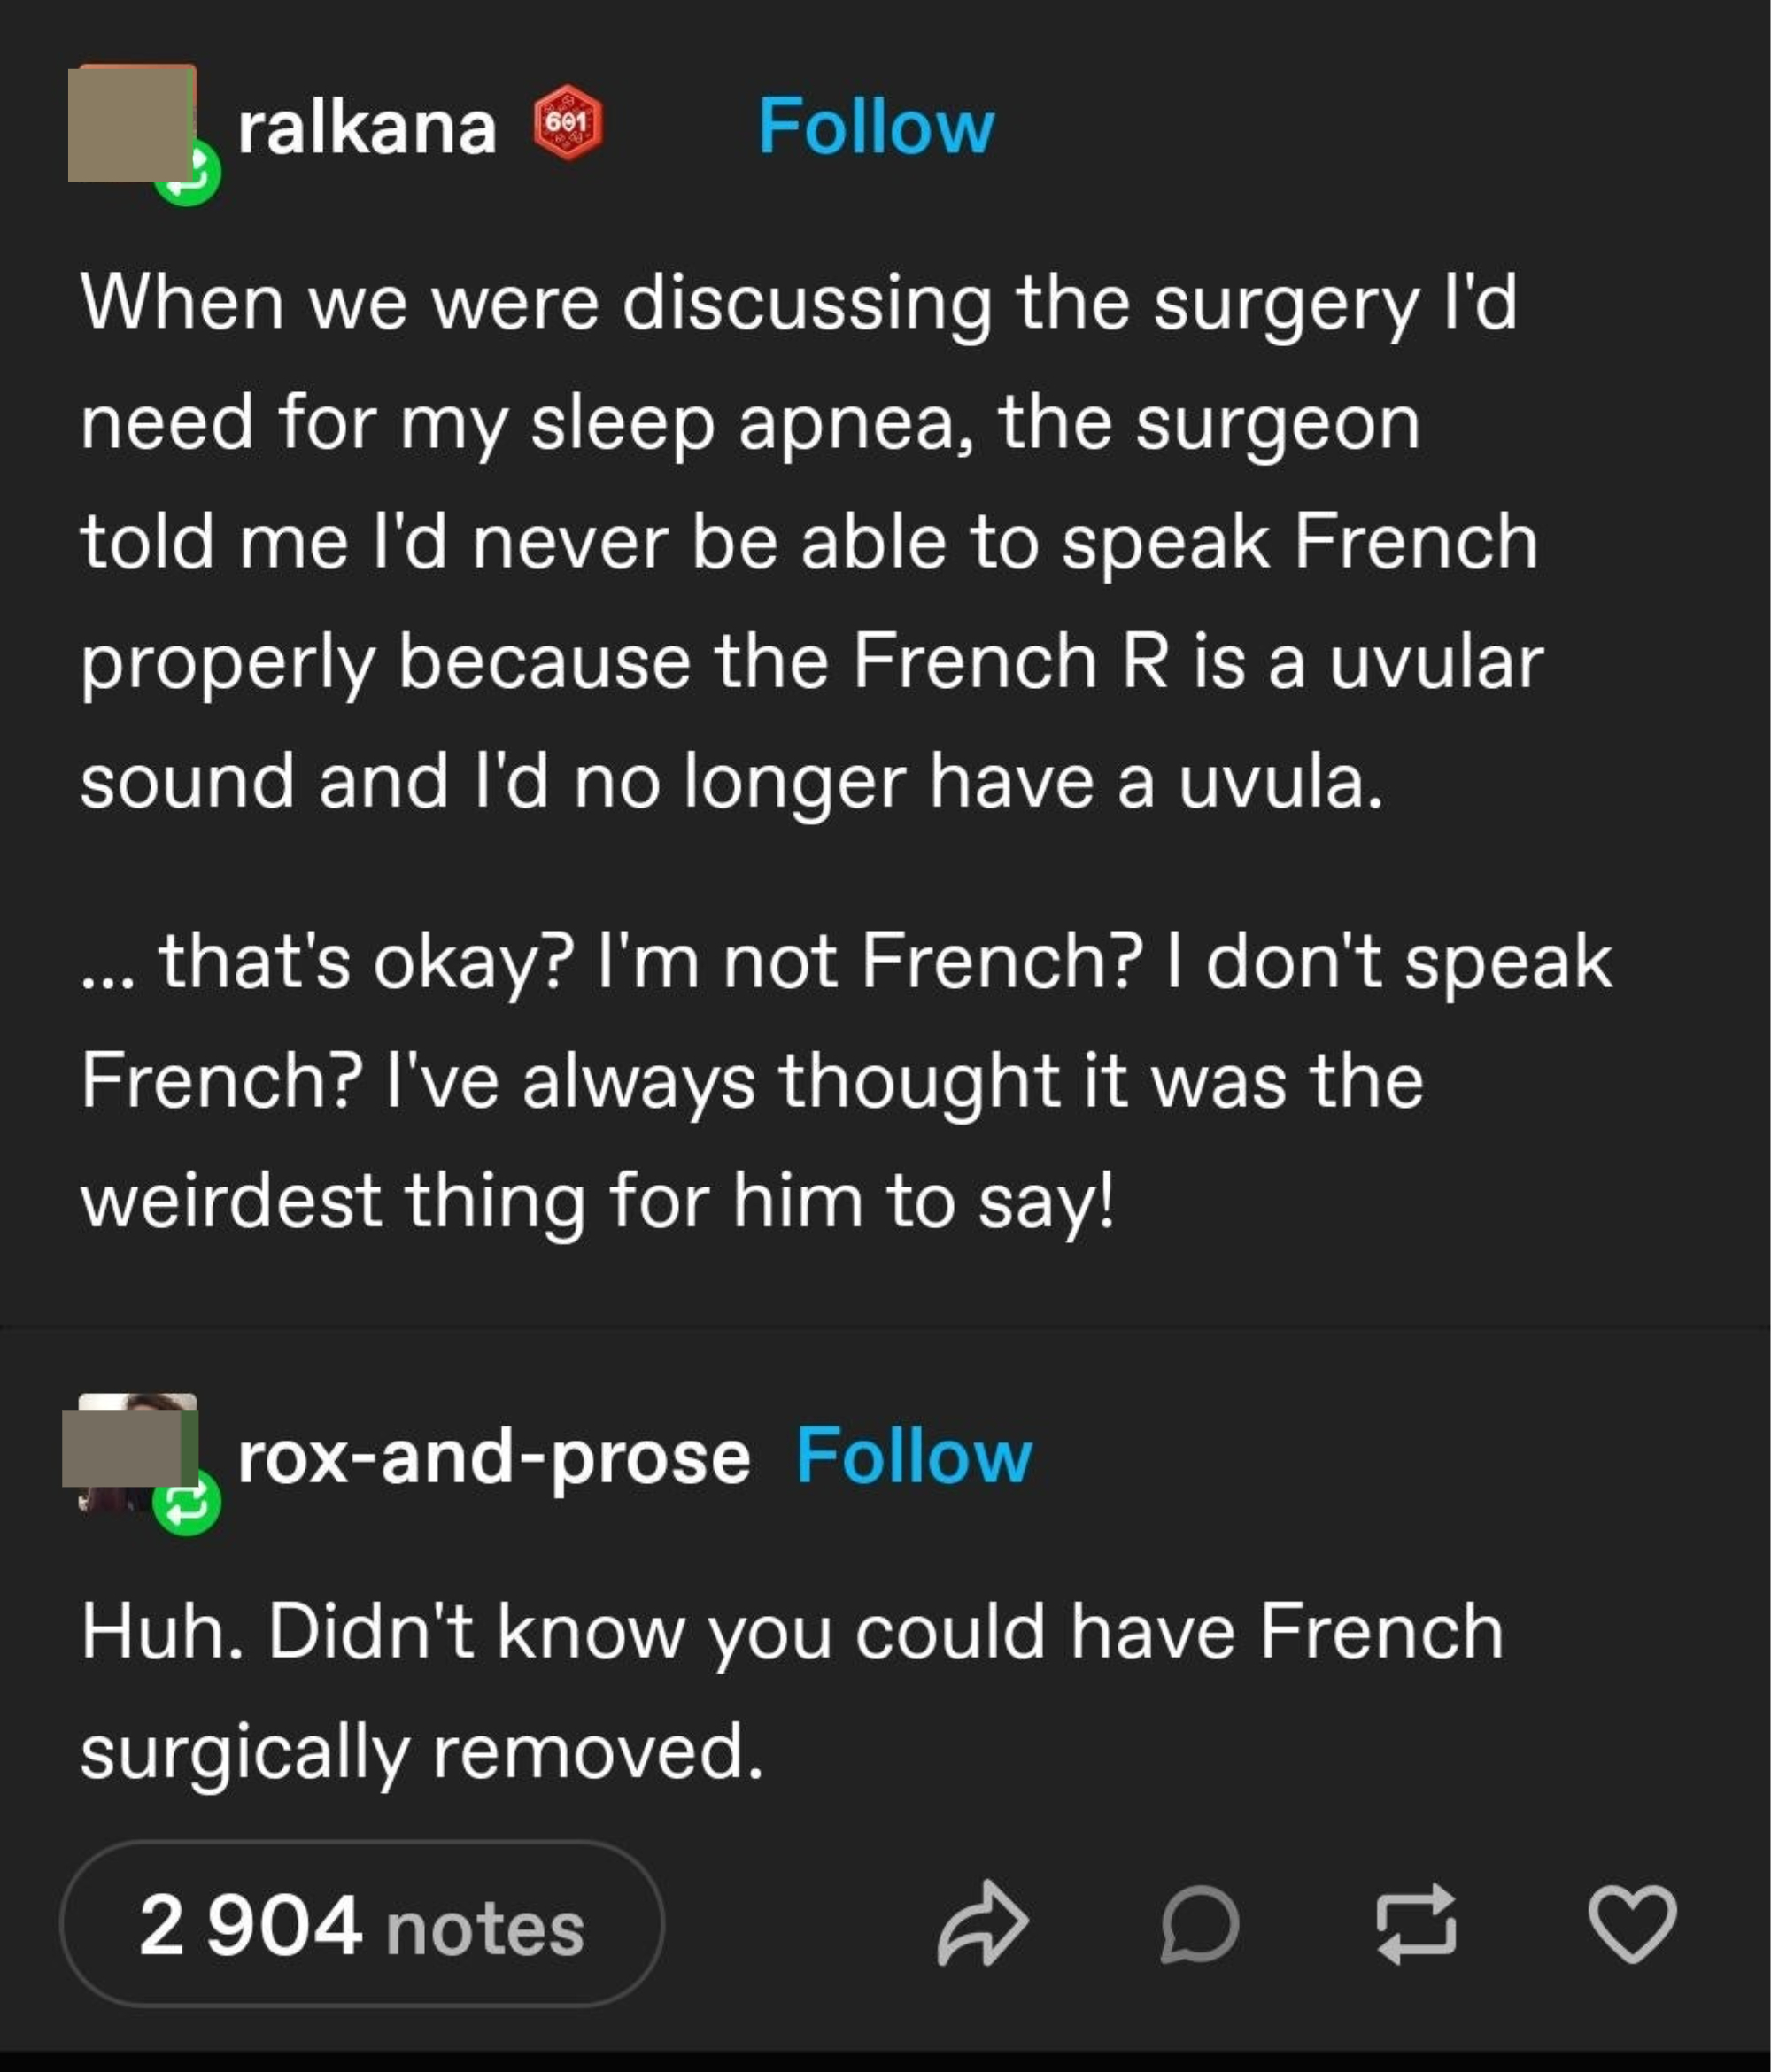Image resolution: width=1771 pixels, height=2072 pixels.
Task: Click the text line ending 'surgically removed.'
Action: point(422,1753)
